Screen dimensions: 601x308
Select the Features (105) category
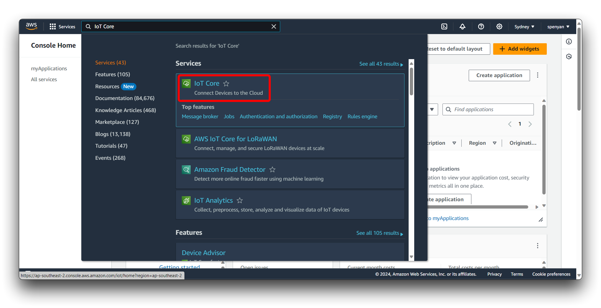click(113, 74)
